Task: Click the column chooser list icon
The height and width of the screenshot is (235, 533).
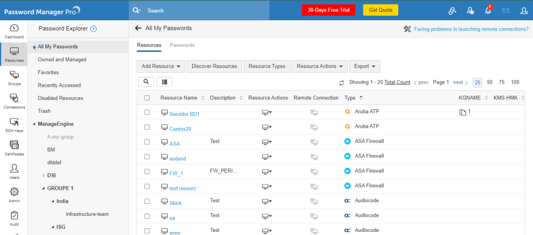Action: [164, 82]
